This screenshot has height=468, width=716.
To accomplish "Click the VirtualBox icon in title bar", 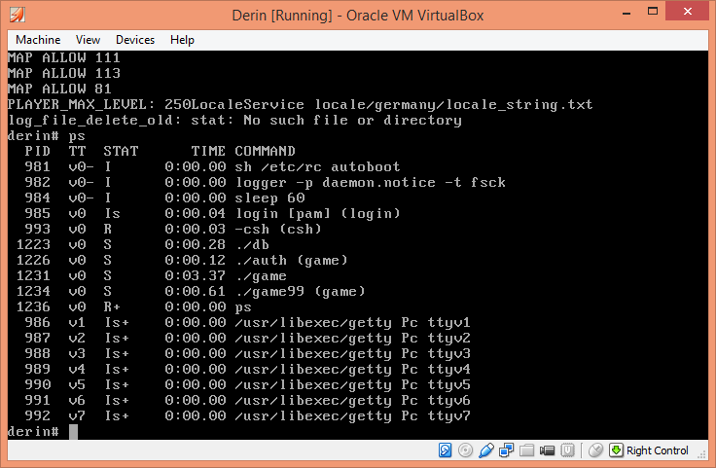I will click(x=17, y=15).
